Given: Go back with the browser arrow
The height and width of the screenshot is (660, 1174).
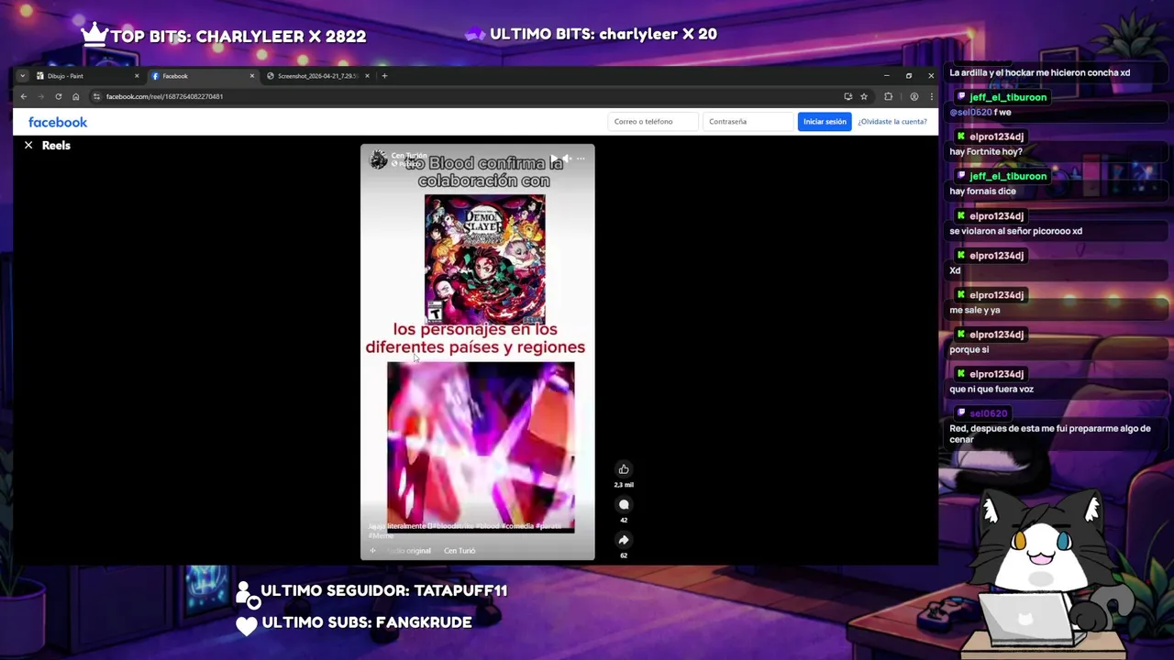Looking at the screenshot, I should coord(24,96).
